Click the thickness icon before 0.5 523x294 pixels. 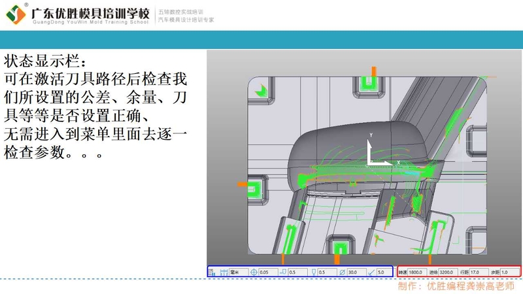click(284, 272)
